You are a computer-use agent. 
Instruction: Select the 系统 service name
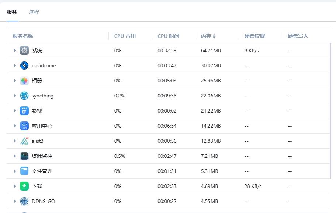point(37,51)
